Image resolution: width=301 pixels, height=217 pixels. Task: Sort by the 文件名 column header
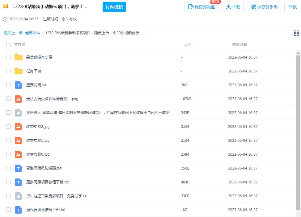click(19, 45)
